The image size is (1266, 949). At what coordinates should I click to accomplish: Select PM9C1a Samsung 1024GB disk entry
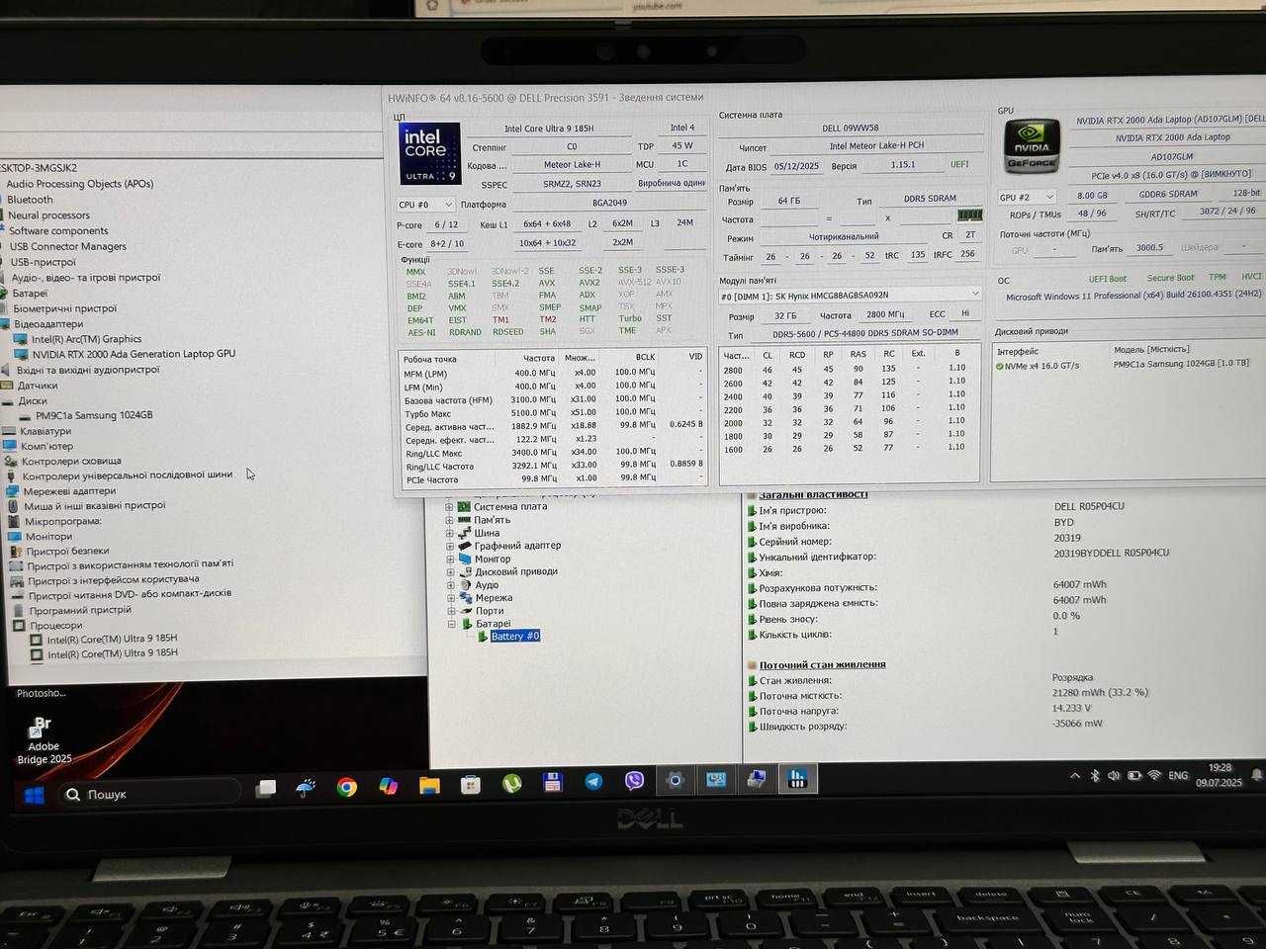(x=94, y=415)
